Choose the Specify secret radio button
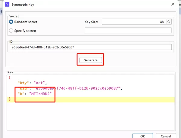 [11, 31]
